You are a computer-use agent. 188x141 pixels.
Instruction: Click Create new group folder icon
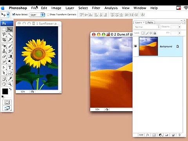click(166, 135)
